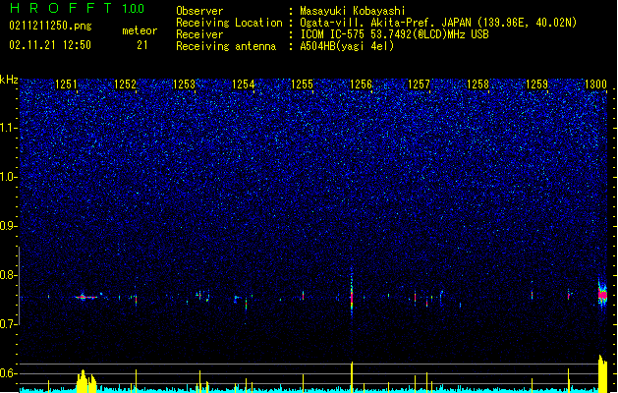
Task: Click the 1258 time marker
Action: [x=478, y=84]
